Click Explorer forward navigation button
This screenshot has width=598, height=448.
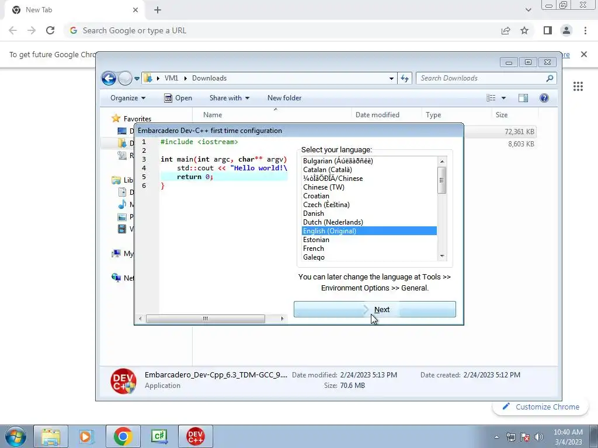(125, 78)
